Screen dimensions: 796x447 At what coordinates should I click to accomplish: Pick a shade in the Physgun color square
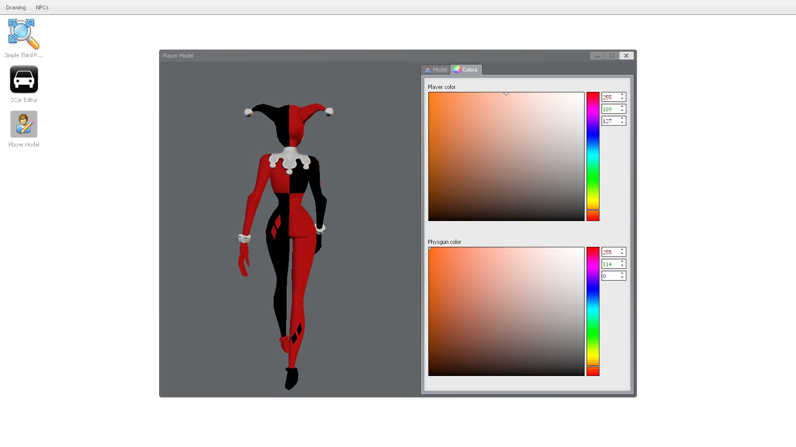tap(506, 311)
